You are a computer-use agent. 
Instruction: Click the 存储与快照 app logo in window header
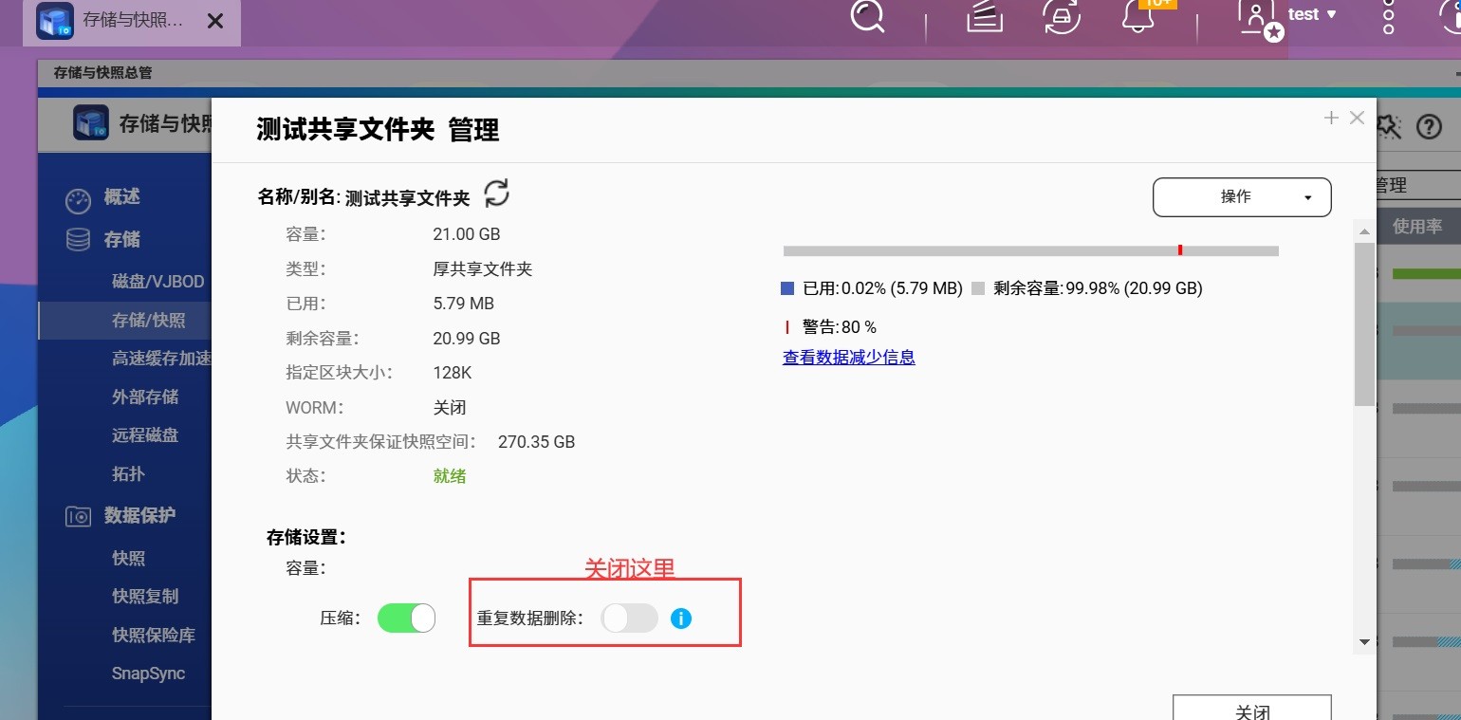91,123
